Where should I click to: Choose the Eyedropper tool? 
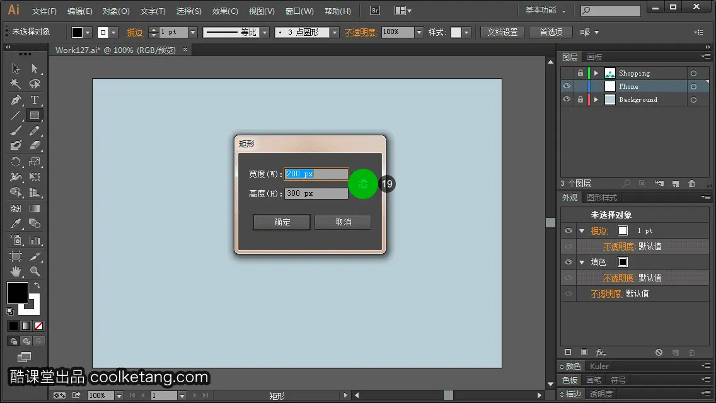[x=16, y=224]
